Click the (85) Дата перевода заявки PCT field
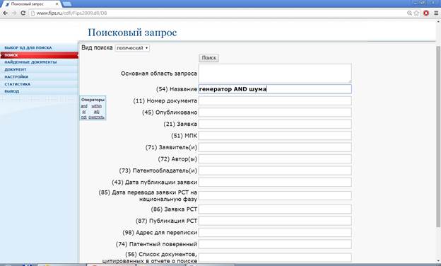The height and width of the screenshot is (266, 441). tap(275, 196)
